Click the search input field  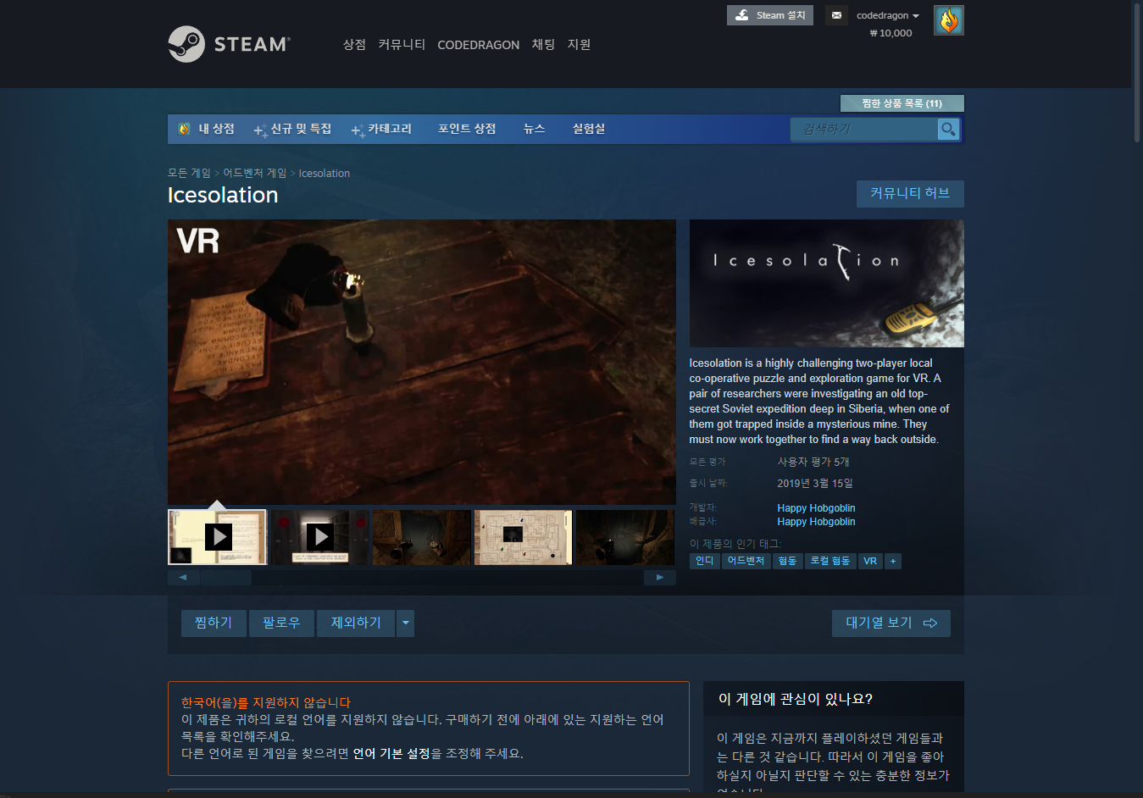tap(864, 129)
